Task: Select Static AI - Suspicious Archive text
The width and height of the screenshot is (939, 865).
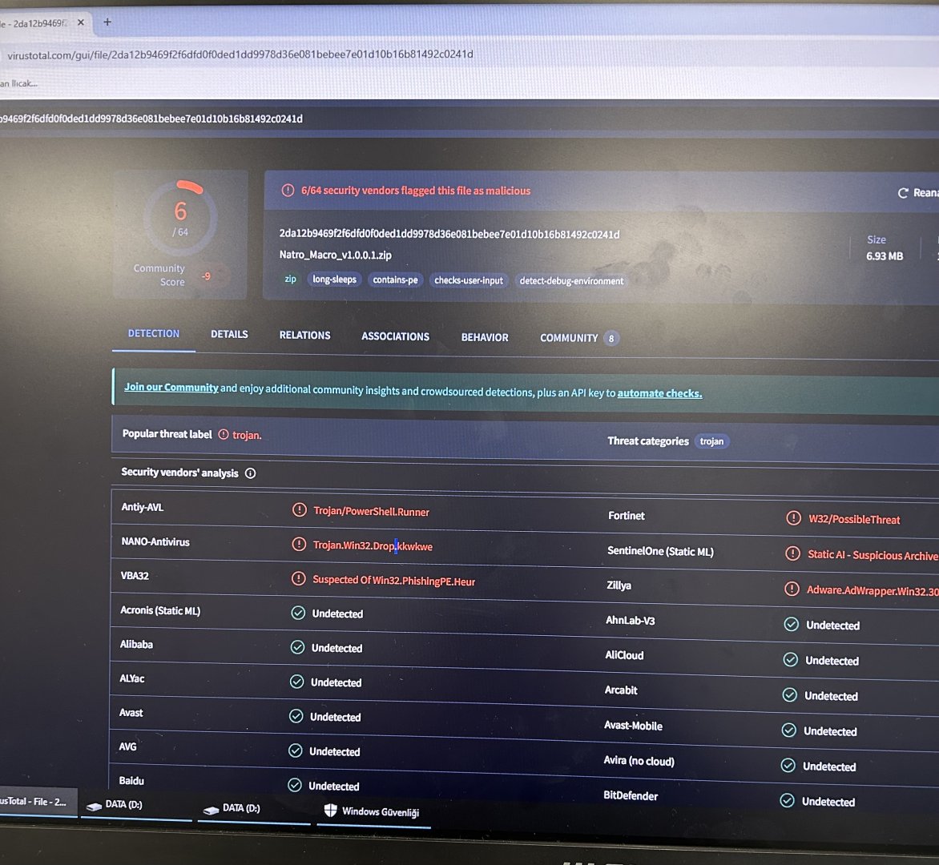Action: coord(873,555)
